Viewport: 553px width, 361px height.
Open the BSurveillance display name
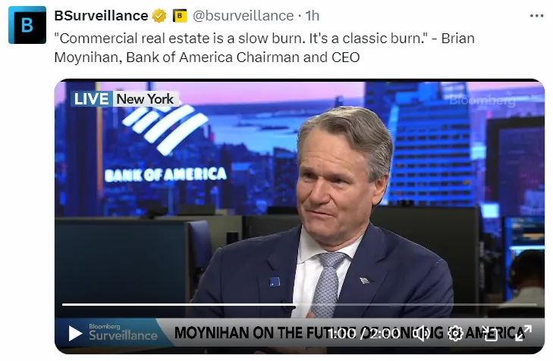pos(101,15)
